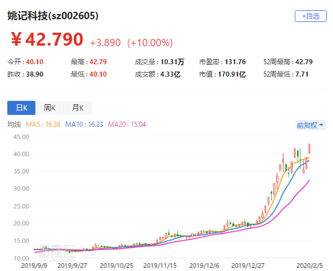Click the 2019/12/27 date axis label
Viewport: 333px width, 271px height.
[248, 265]
